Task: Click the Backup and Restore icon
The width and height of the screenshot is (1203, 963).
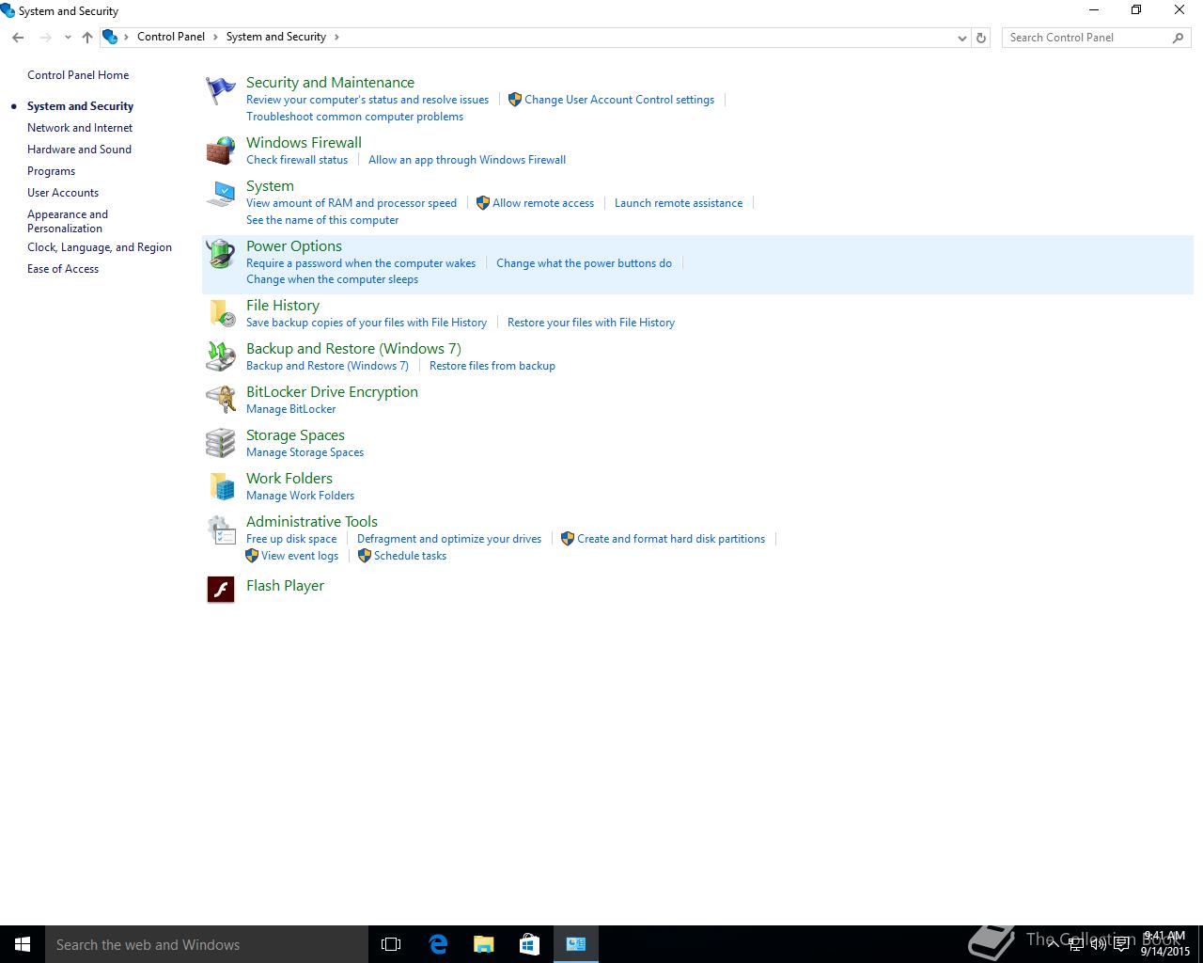Action: [x=221, y=356]
